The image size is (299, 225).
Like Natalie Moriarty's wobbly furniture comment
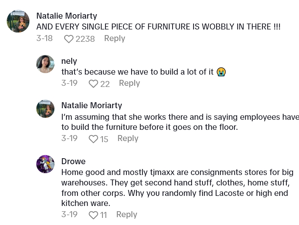click(x=69, y=39)
